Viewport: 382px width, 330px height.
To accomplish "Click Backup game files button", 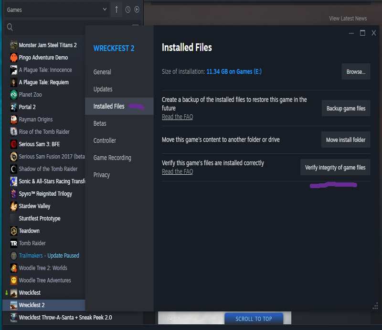I will click(346, 109).
